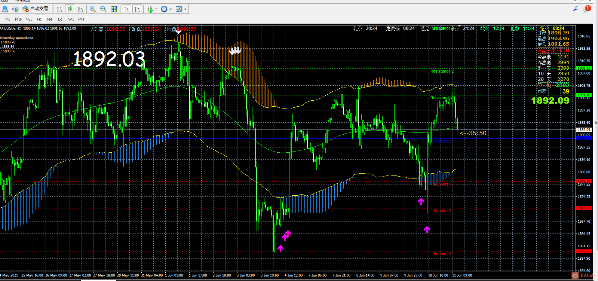The width and height of the screenshot is (598, 281).
Task: Select the H1 timeframe
Action: [x=39, y=19]
